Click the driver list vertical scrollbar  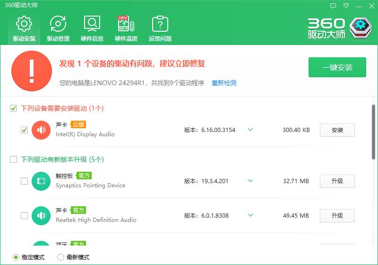[x=373, y=132]
